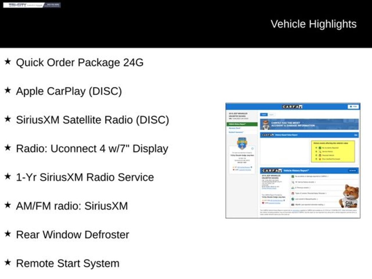The height and width of the screenshot is (279, 372).
Task: Click the CARFAX fox mascot
Action: 350,196
